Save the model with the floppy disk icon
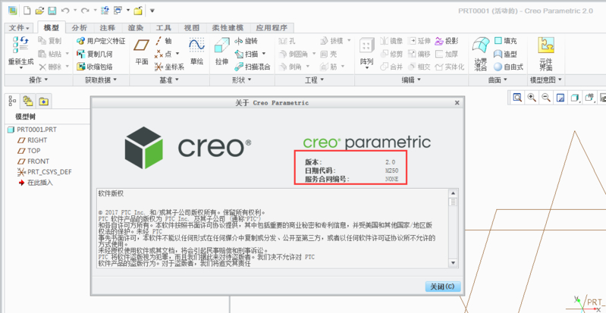The image size is (606, 313). pos(52,11)
